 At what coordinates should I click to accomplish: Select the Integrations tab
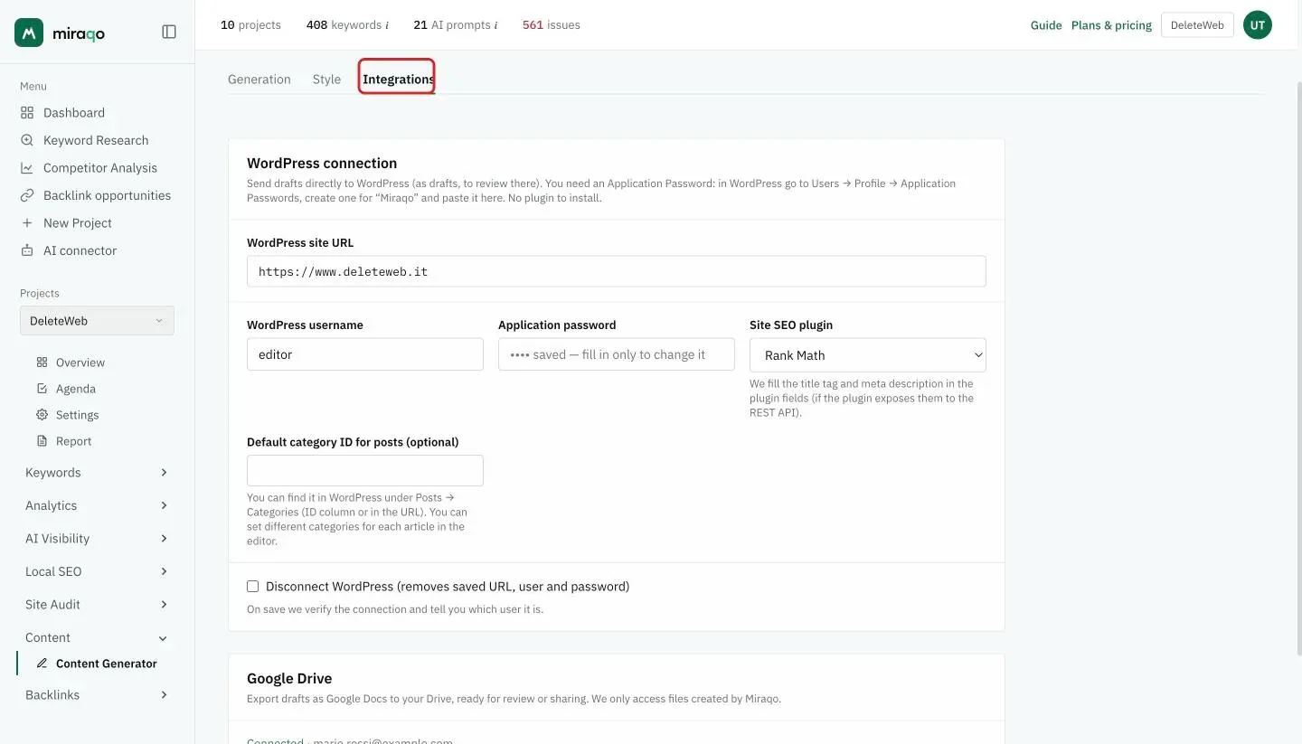pos(398,80)
